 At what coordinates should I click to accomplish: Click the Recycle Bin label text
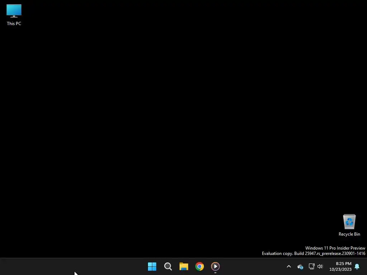pos(349,234)
